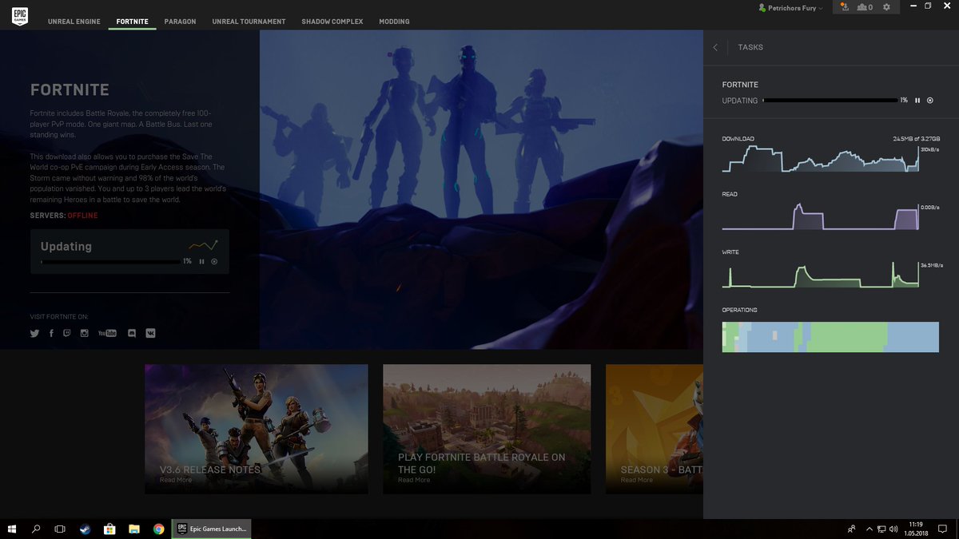Switch to the Modding tab
The height and width of the screenshot is (539, 959).
tap(394, 22)
